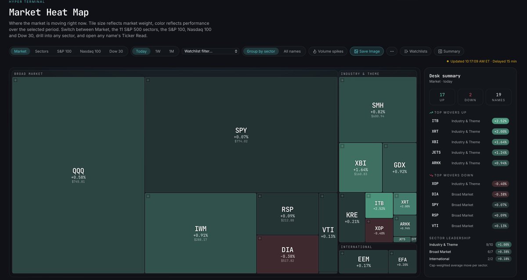Click the plus icon on the RSP tile
Image resolution: width=527 pixels, height=280 pixels.
[x=260, y=196]
